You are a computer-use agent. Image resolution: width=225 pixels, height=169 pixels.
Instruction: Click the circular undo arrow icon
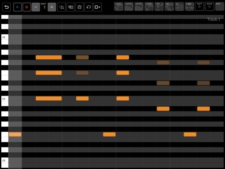pyautogui.click(x=89, y=7)
